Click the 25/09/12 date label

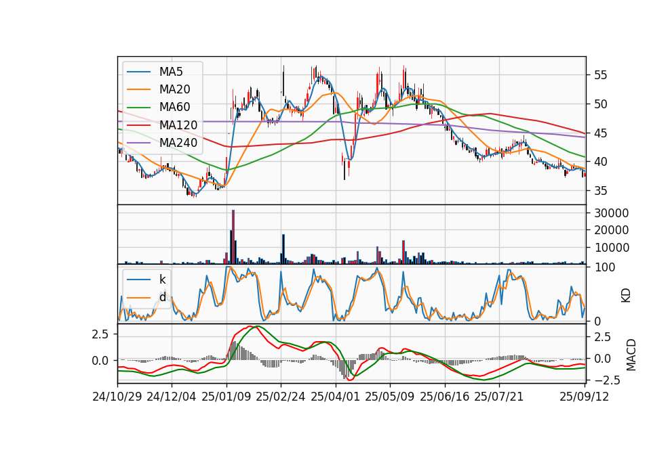point(585,397)
